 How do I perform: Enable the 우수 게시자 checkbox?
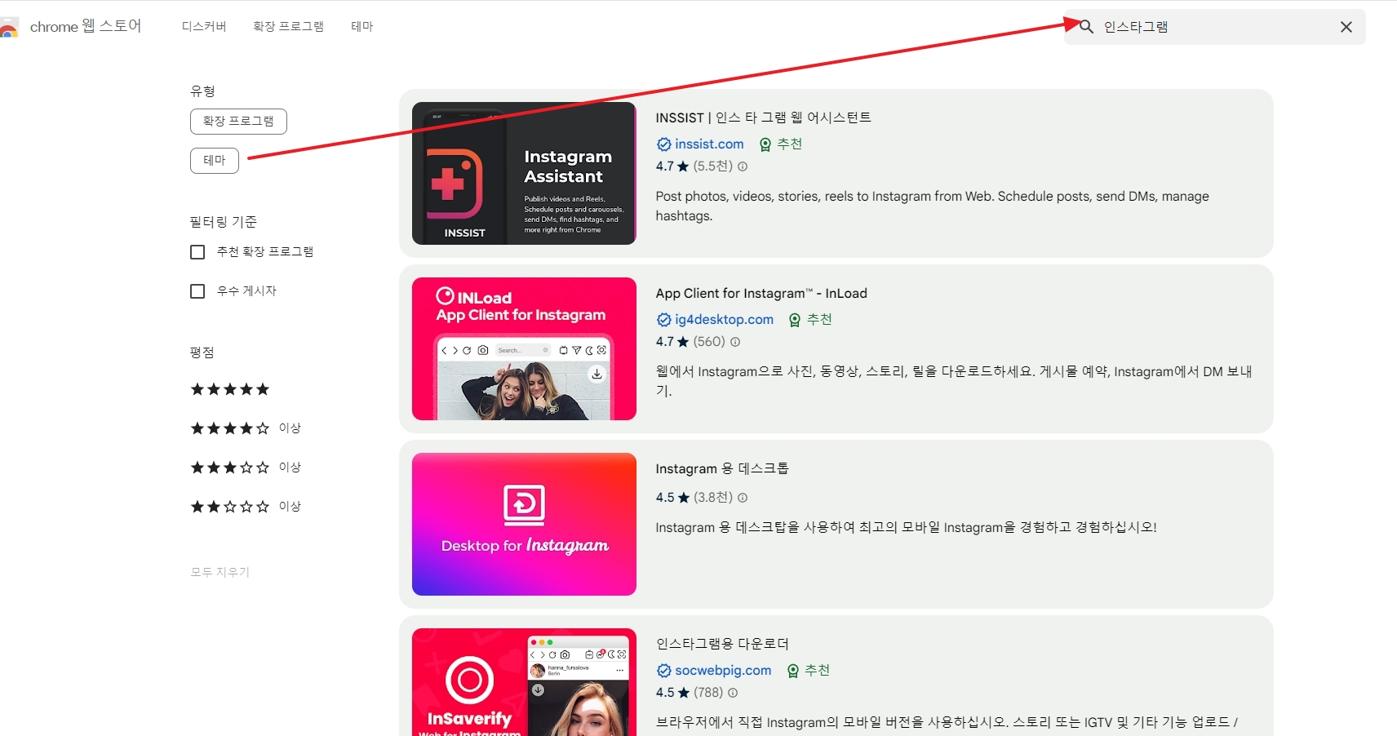tap(197, 291)
